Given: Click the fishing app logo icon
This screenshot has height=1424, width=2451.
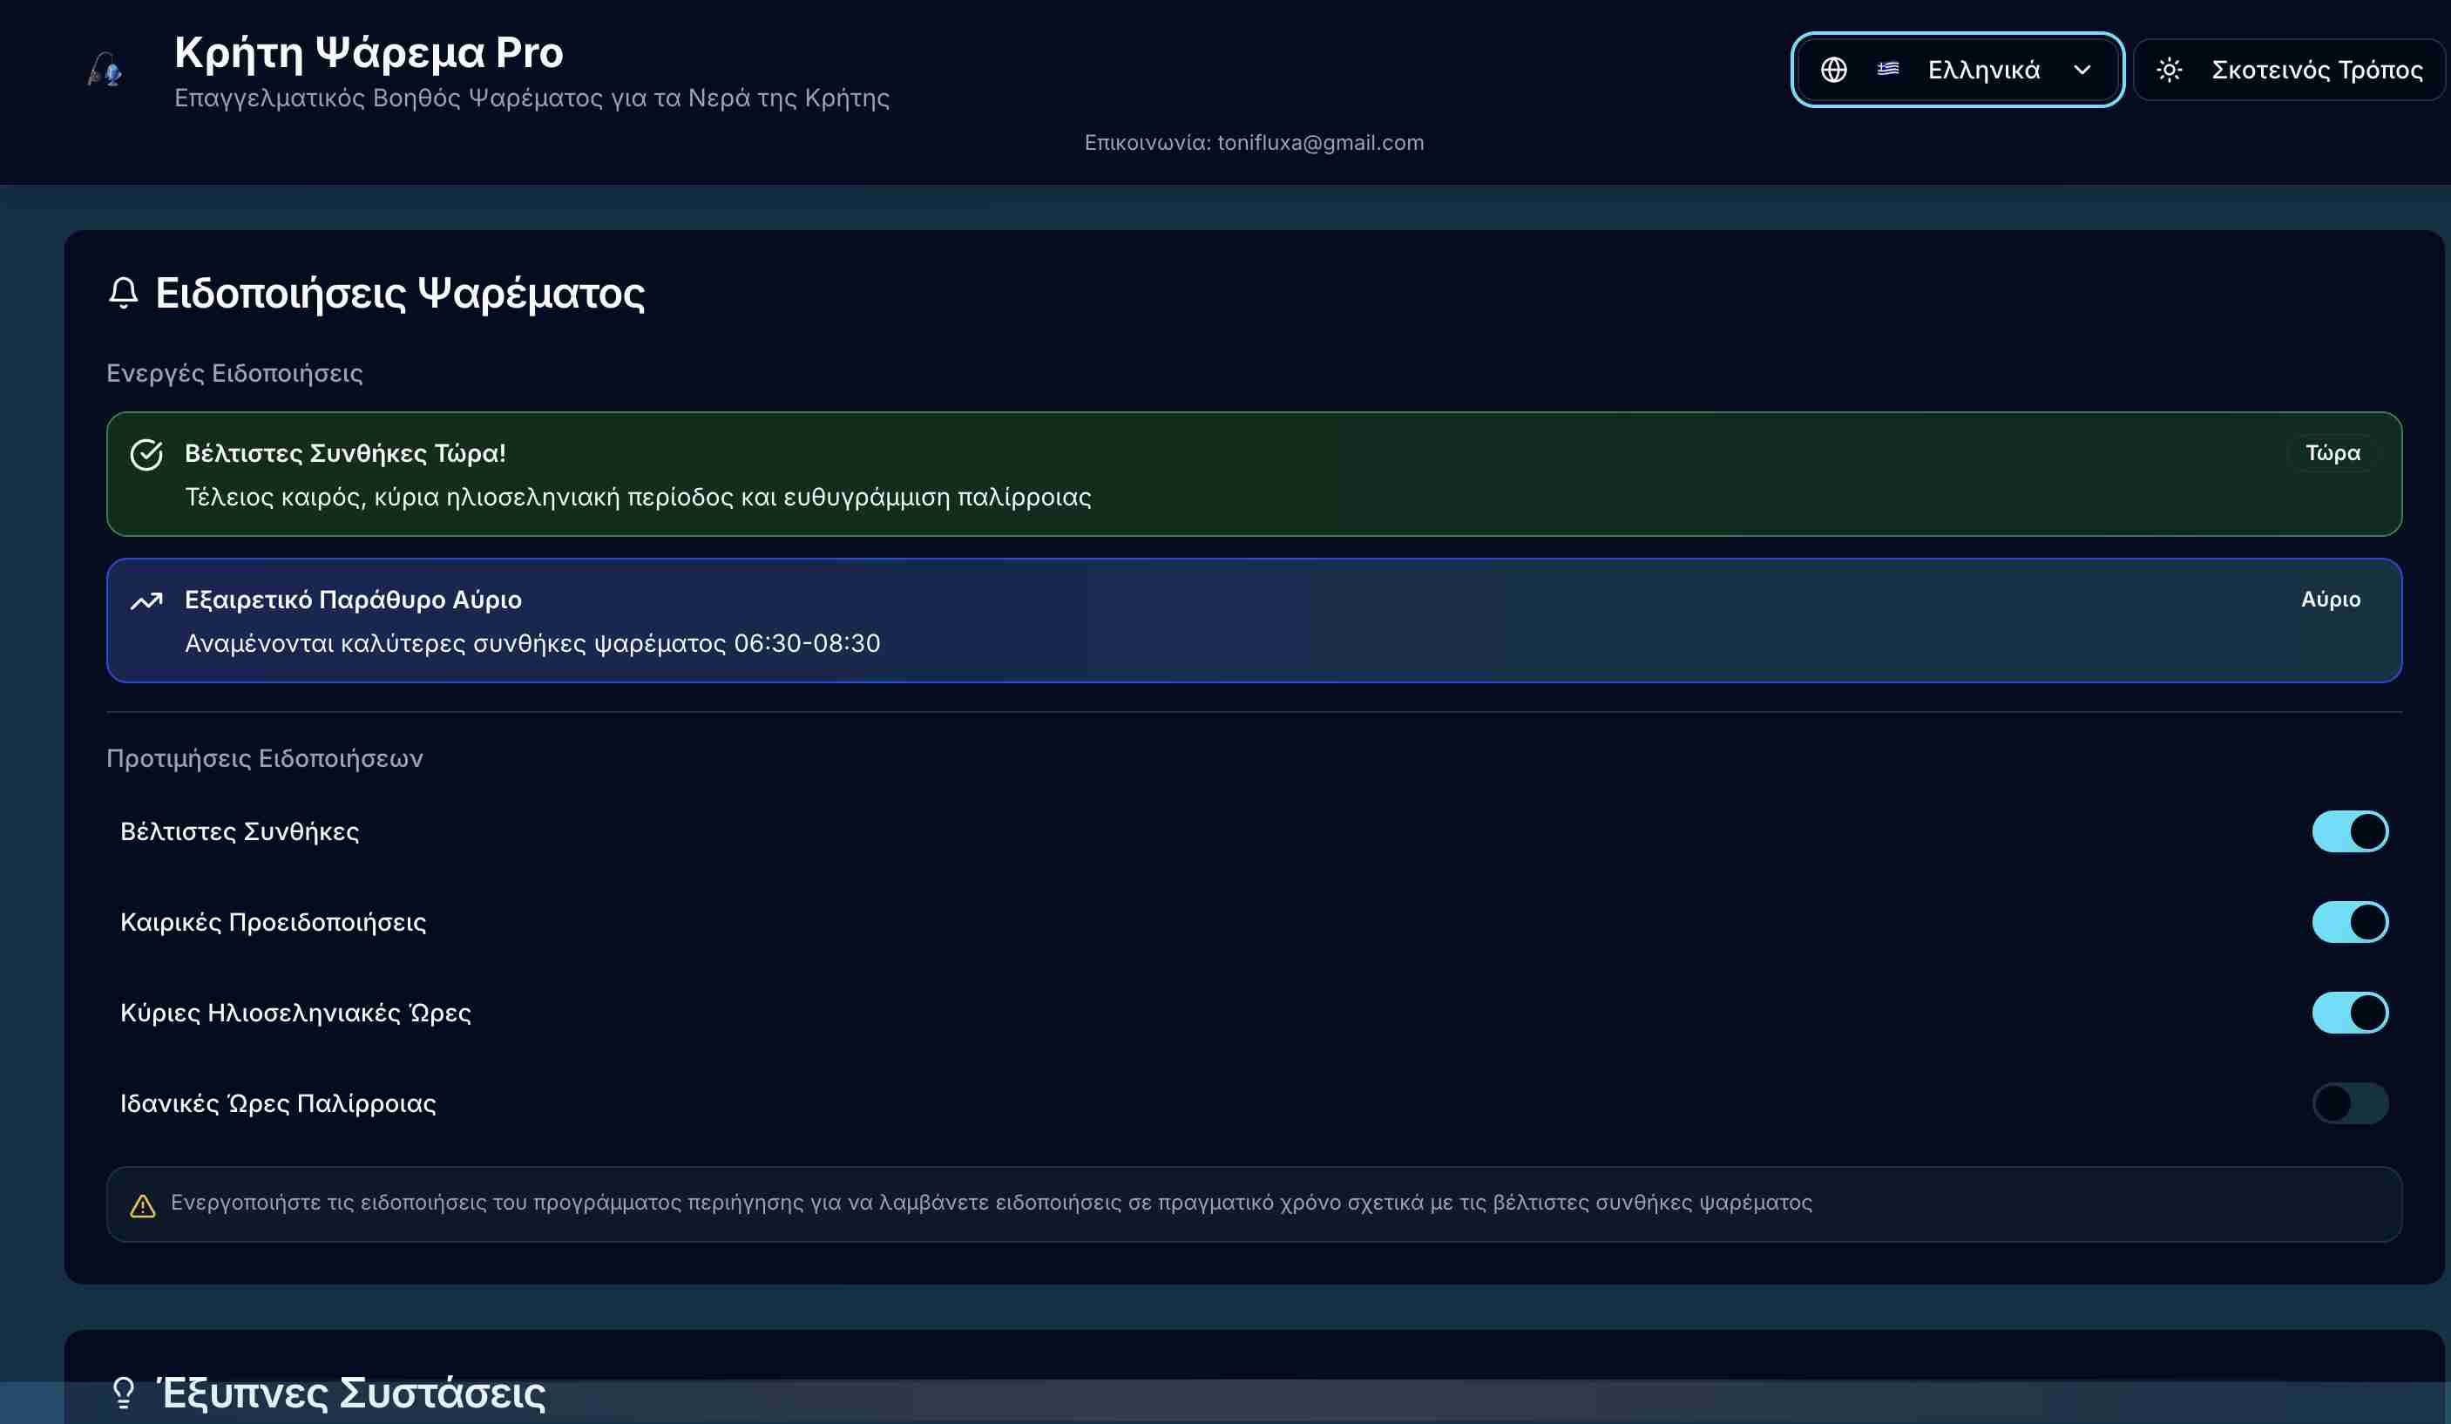Looking at the screenshot, I should (105, 70).
